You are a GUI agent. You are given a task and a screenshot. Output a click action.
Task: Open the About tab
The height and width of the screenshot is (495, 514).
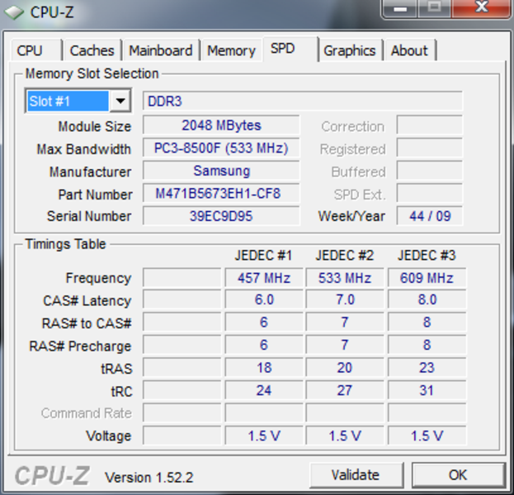[x=409, y=50]
